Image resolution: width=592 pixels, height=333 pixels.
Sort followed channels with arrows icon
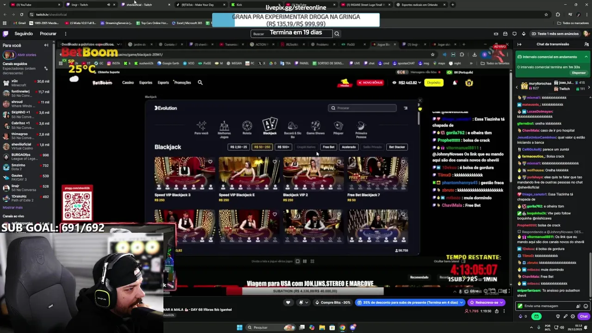point(46,68)
